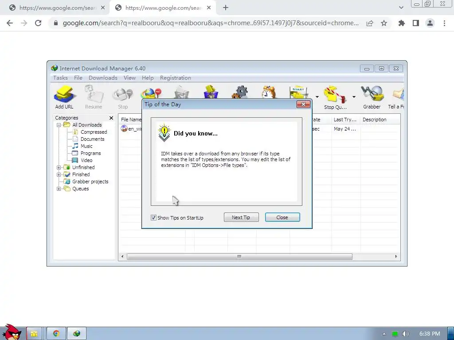
Task: Click the volume speaker tray icon
Action: pyautogui.click(x=405, y=334)
